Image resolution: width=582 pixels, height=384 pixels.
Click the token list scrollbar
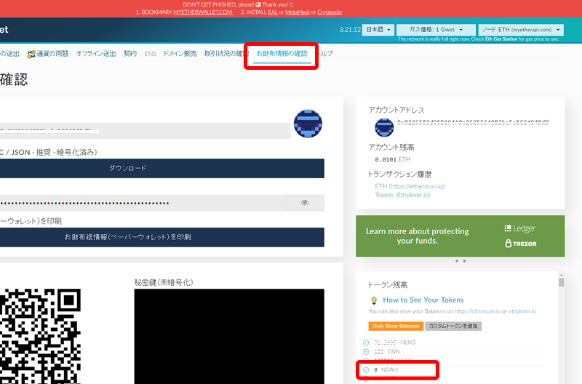561,282
